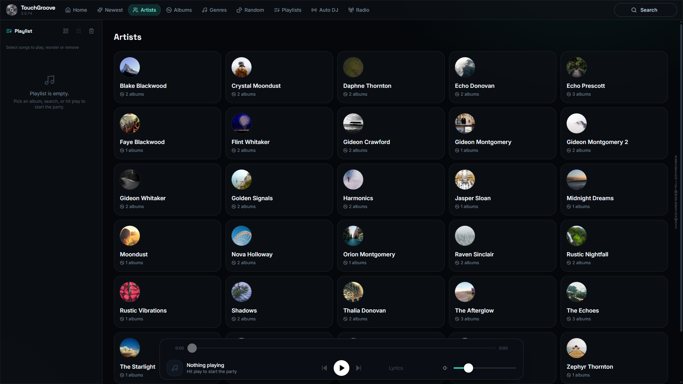Skip to next track

click(359, 368)
